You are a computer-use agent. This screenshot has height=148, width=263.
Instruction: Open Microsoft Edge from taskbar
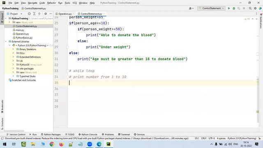[x=99, y=144]
